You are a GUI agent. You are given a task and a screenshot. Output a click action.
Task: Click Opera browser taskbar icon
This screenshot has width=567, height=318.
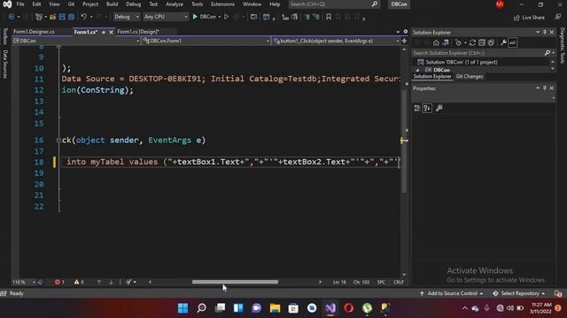point(348,308)
